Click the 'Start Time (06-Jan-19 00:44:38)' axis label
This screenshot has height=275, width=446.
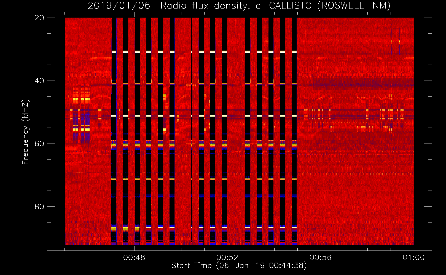(239, 266)
